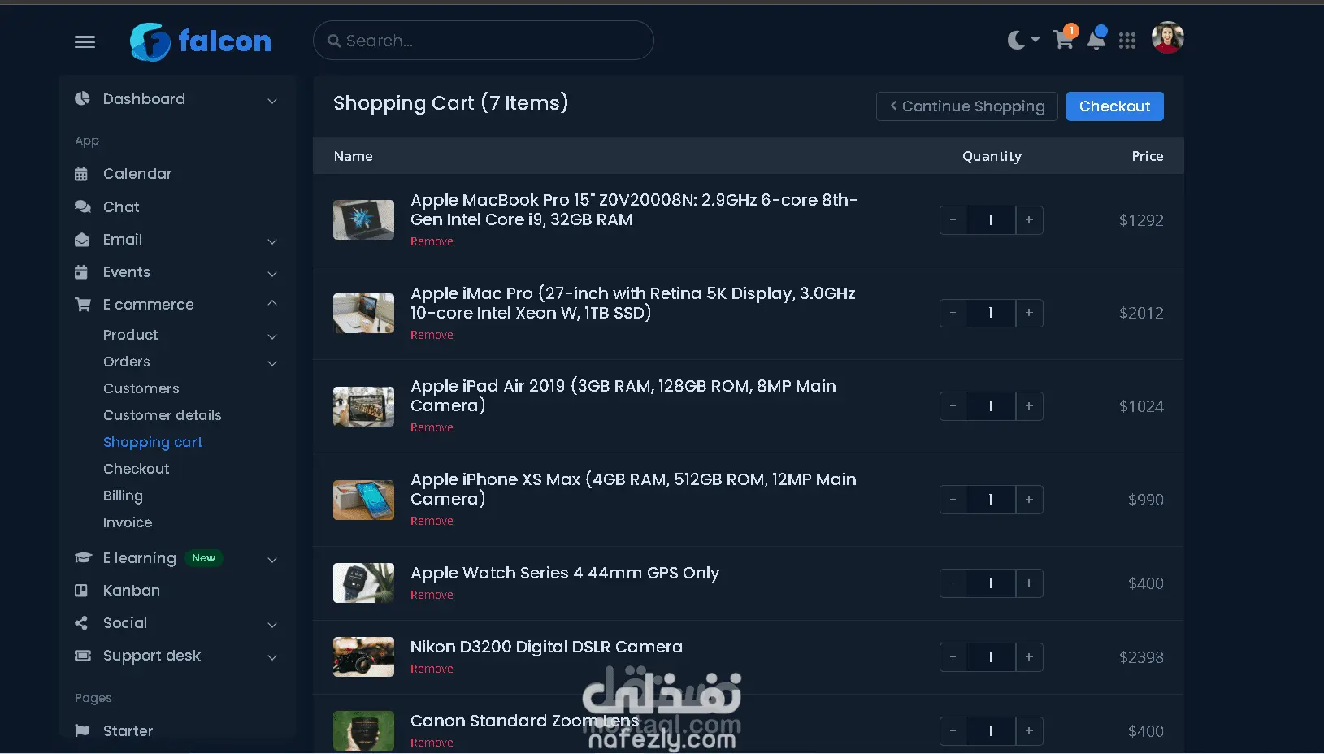Click the search magnifier icon
This screenshot has width=1324, height=754.
(334, 41)
